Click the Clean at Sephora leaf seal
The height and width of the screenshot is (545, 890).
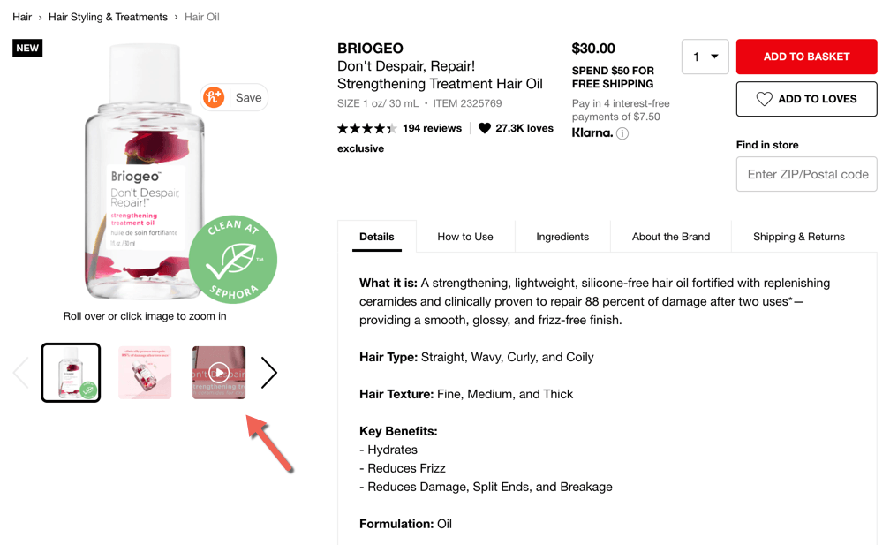(233, 258)
